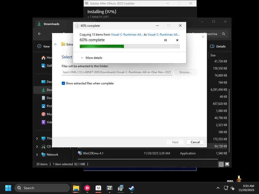Expand More details in the copy dialog

click(92, 58)
